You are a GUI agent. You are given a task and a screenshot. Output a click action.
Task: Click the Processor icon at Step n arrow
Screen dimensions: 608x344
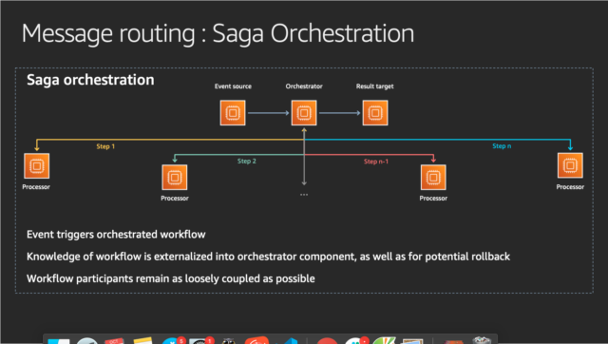coord(570,165)
